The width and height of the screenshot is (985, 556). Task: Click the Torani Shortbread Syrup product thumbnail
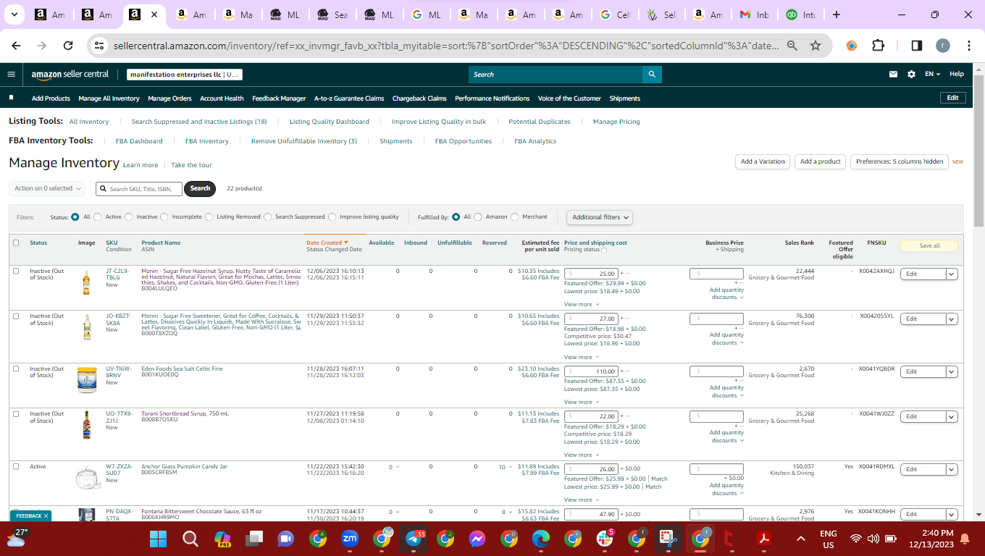pyautogui.click(x=87, y=426)
